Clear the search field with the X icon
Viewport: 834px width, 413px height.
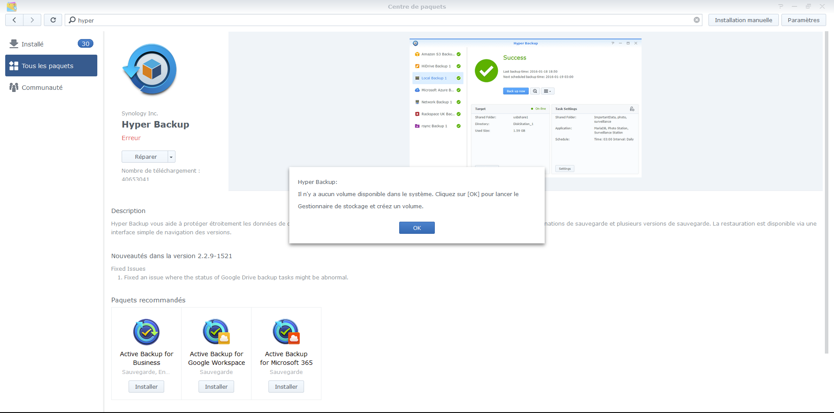pyautogui.click(x=697, y=20)
